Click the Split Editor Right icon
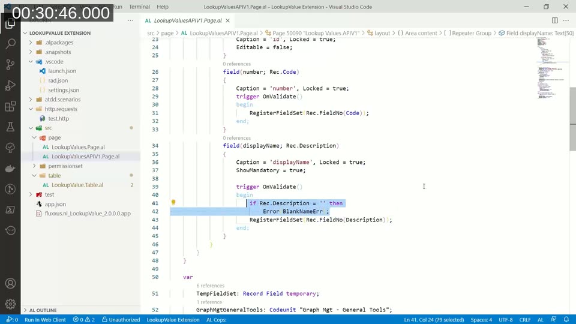 tap(554, 20)
